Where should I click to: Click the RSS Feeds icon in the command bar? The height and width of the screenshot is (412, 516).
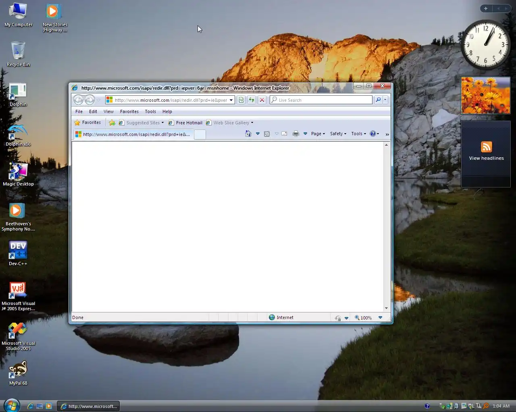267,134
